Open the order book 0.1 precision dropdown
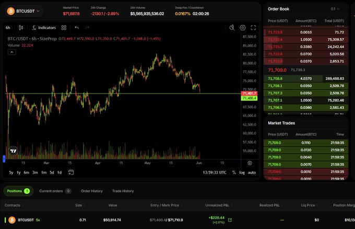 335,9
